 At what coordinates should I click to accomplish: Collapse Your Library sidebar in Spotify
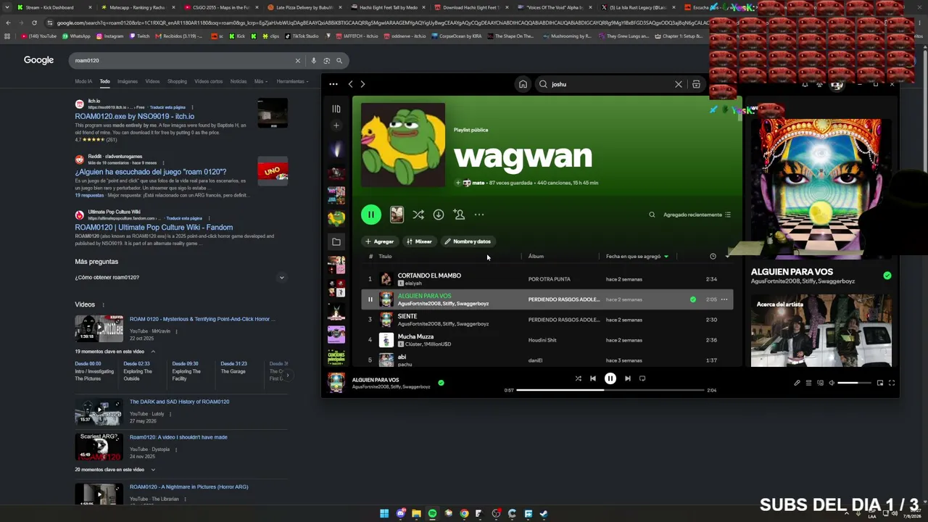[x=336, y=109]
